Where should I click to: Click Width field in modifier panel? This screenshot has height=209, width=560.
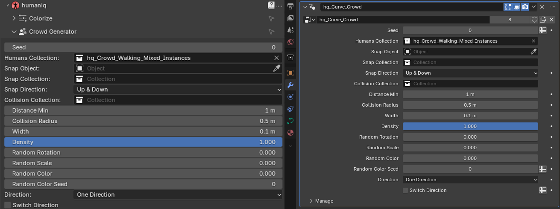[470, 116]
